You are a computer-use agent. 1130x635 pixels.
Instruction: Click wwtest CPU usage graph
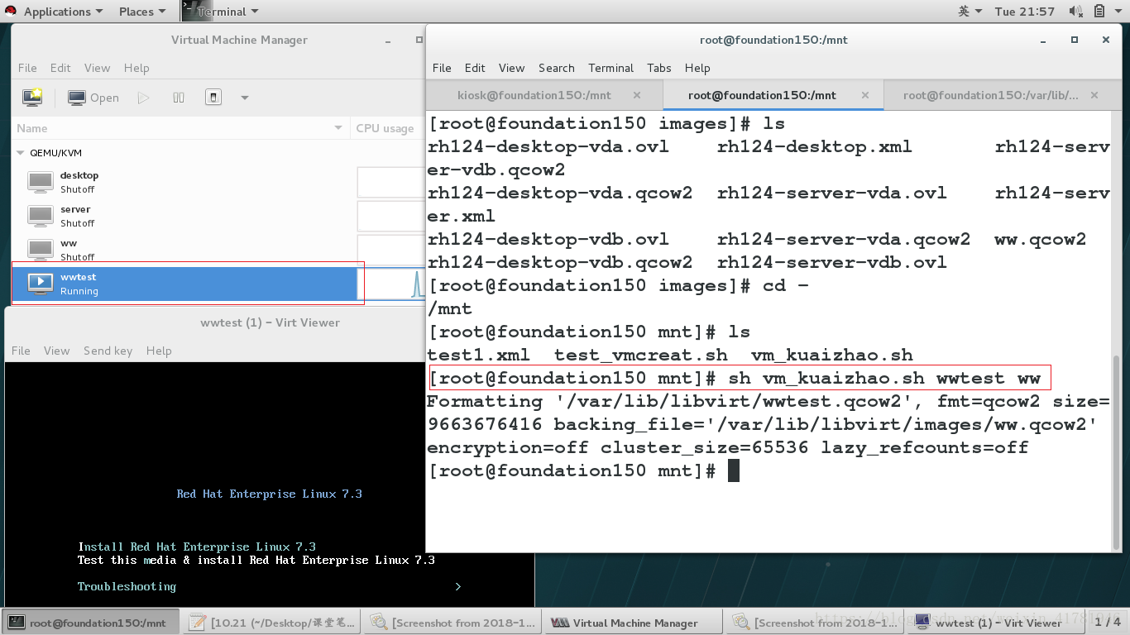point(391,284)
